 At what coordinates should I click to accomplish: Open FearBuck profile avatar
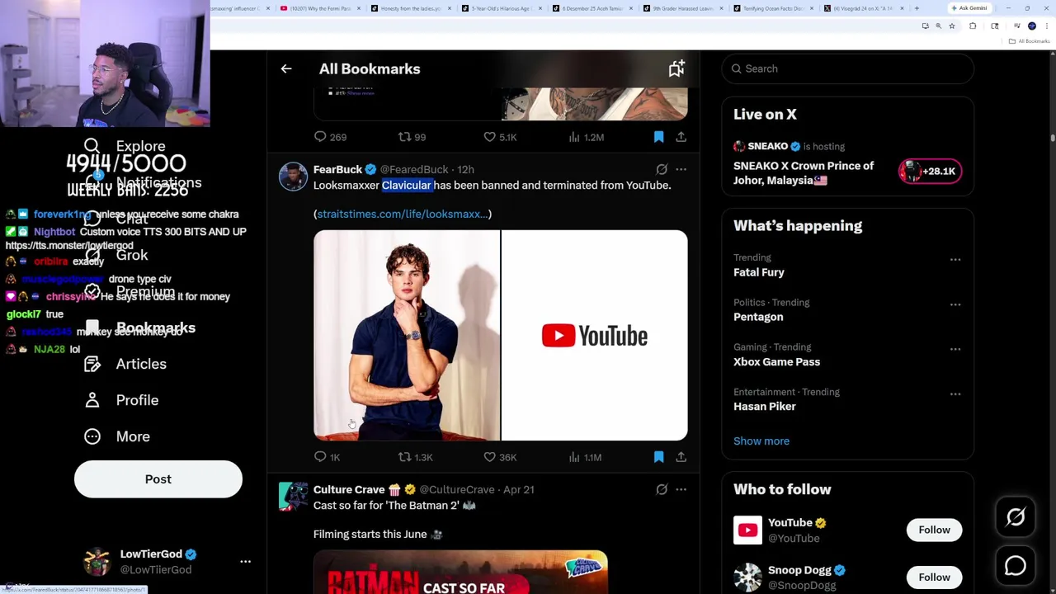tap(293, 176)
